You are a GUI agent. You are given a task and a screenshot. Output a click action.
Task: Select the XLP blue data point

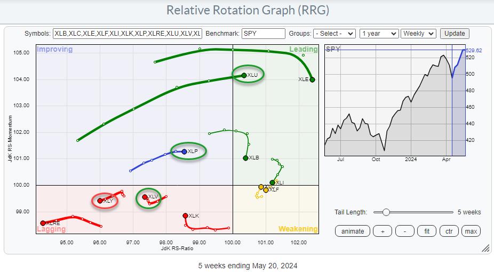(x=184, y=151)
